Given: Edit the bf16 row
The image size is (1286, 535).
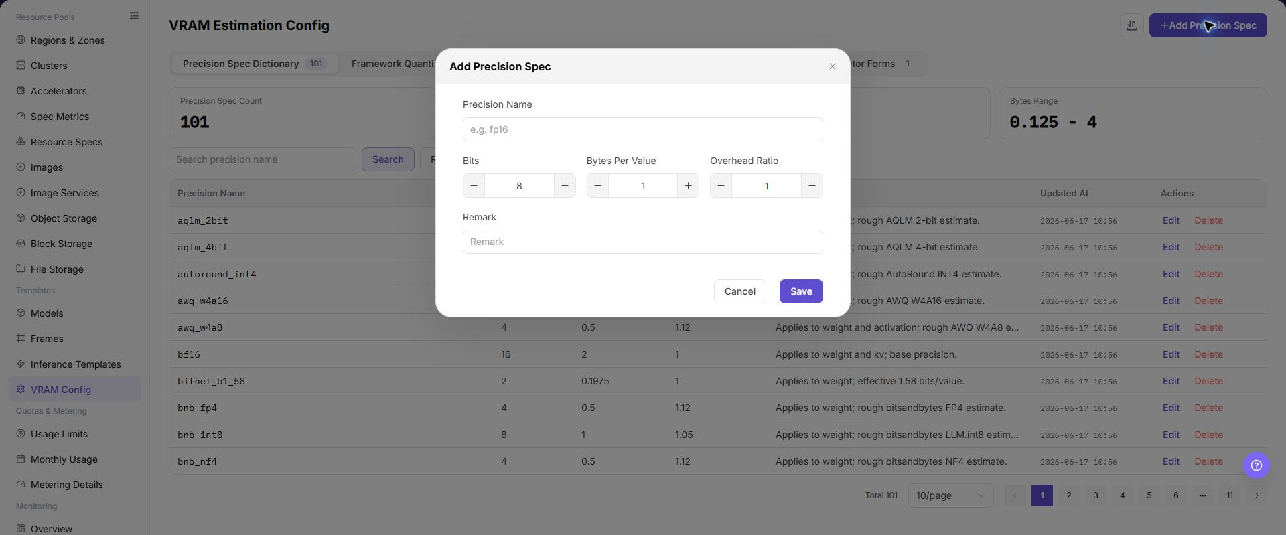Looking at the screenshot, I should click(x=1171, y=354).
